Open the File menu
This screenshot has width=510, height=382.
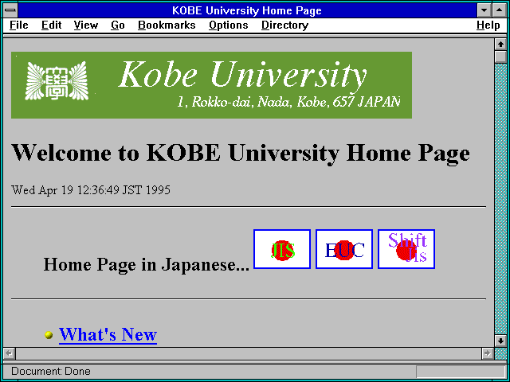point(19,25)
